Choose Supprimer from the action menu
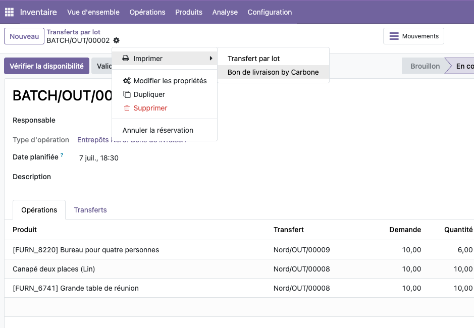Screen dimensions: 474x328 165,108
